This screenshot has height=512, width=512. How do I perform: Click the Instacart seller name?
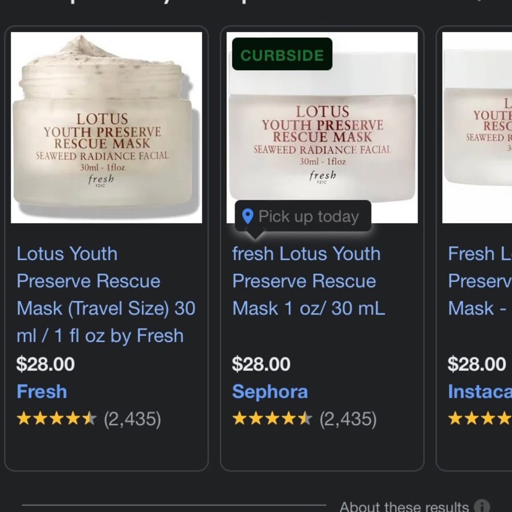480,391
